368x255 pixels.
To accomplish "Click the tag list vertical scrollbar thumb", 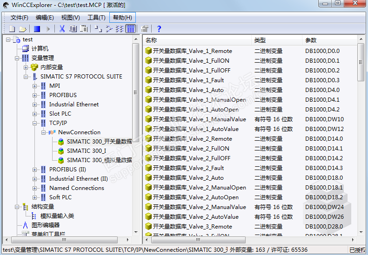I will click(361, 62).
